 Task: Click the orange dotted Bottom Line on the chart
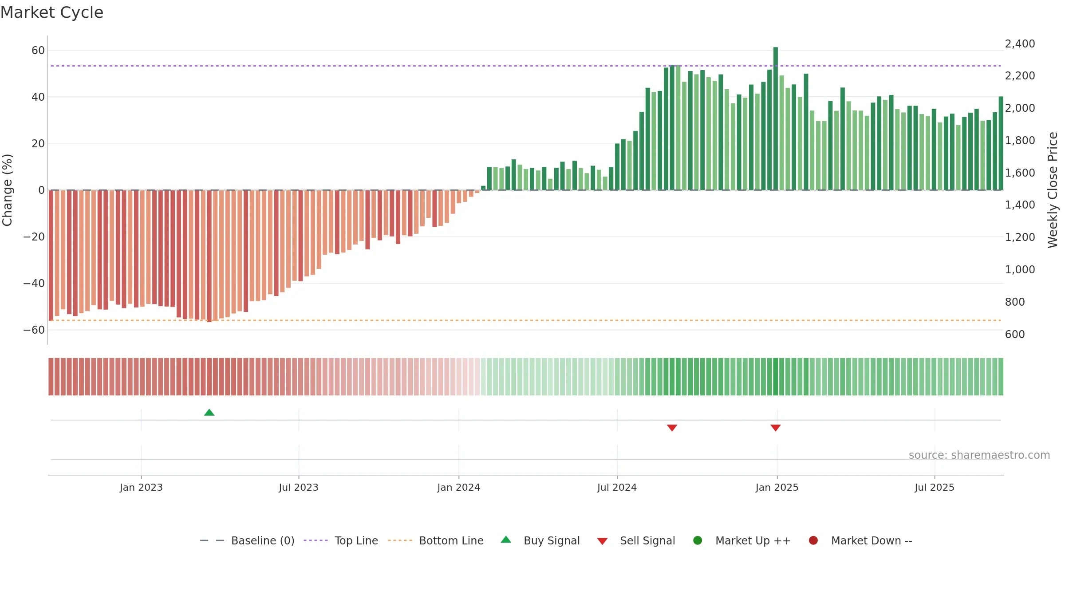click(526, 320)
